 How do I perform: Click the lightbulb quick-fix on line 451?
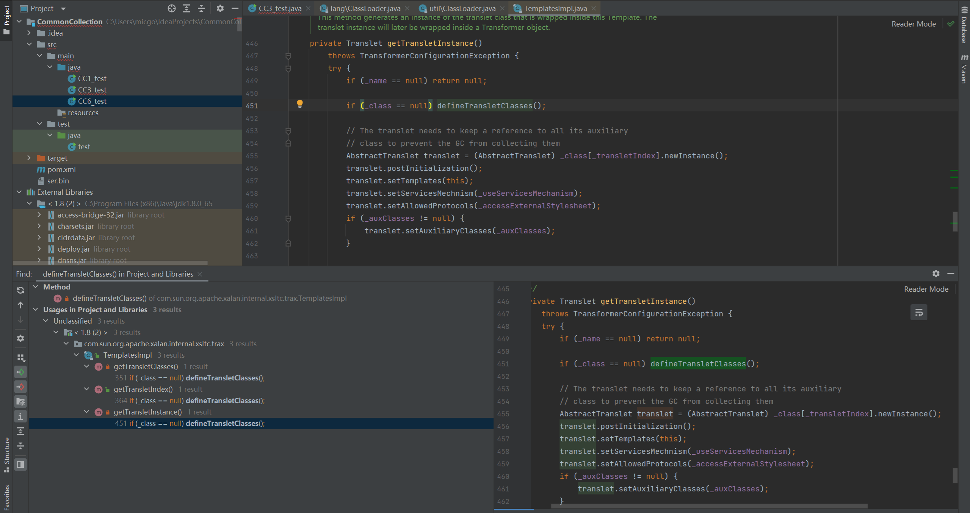coord(300,103)
